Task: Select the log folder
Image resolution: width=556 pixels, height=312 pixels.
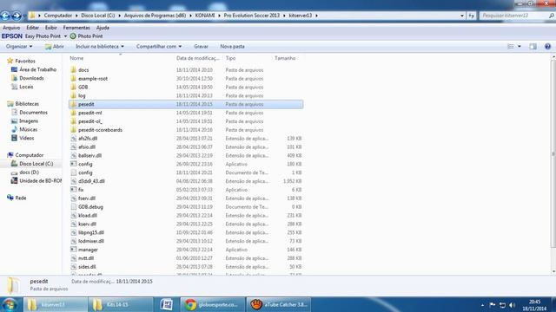Action: (x=82, y=95)
